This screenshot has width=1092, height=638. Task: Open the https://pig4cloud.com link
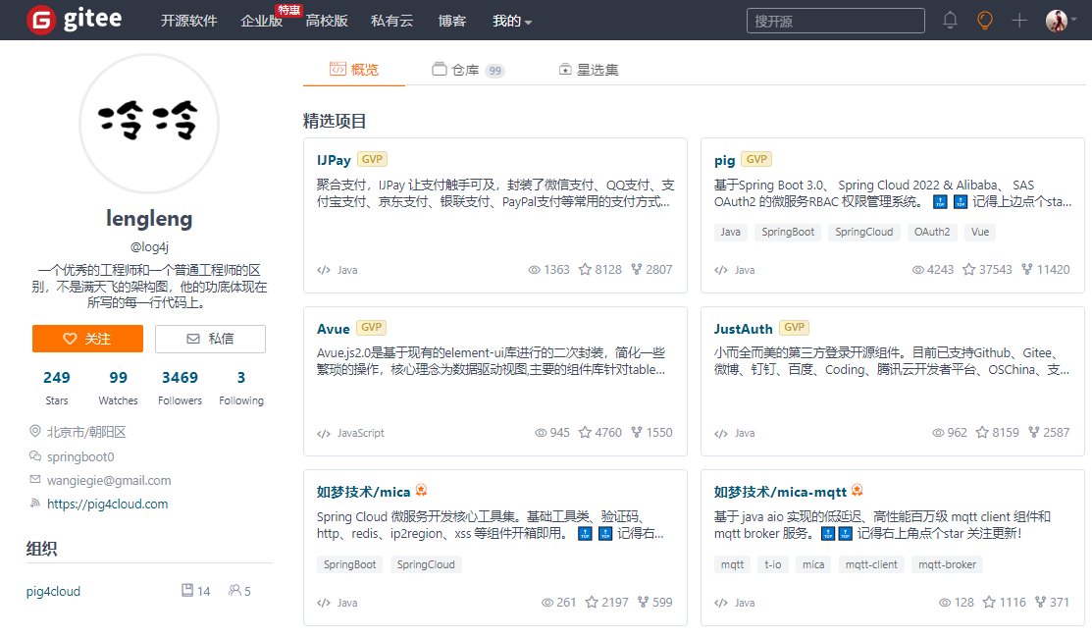pos(107,504)
